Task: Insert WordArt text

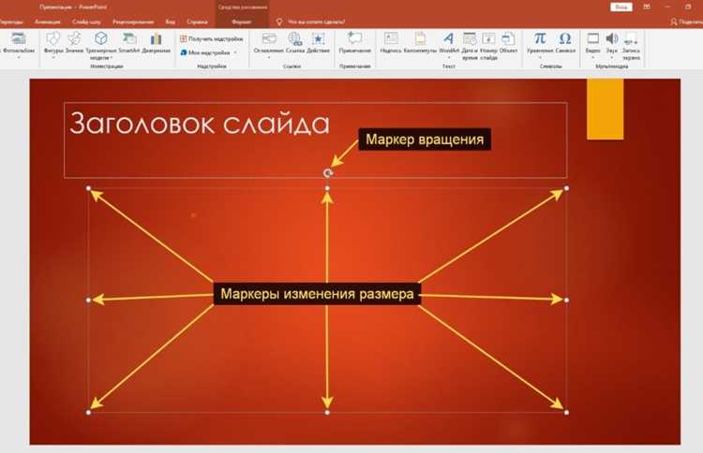Action: [449, 43]
